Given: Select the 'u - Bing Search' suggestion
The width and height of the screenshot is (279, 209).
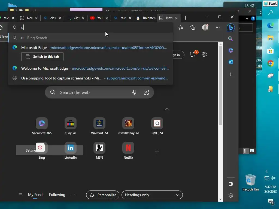Looking at the screenshot, I should coord(90,38).
